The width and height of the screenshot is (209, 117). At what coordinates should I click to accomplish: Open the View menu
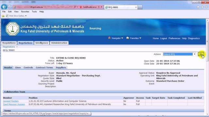click(16, 12)
